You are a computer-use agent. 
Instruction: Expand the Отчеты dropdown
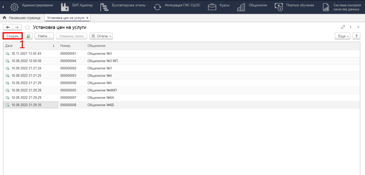point(101,36)
